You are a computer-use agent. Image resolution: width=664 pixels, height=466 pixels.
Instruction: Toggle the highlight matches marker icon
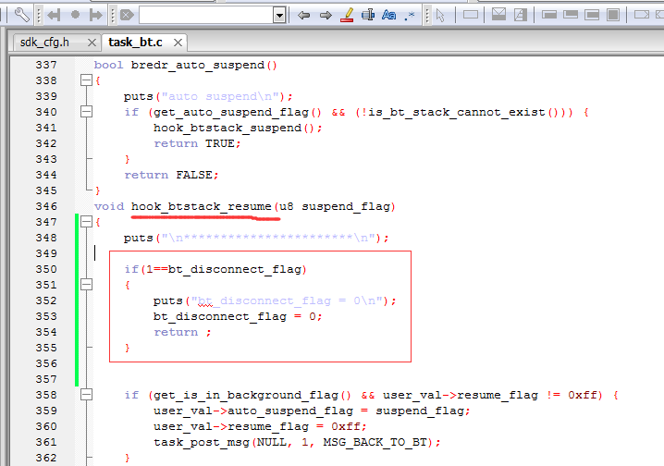pos(347,15)
